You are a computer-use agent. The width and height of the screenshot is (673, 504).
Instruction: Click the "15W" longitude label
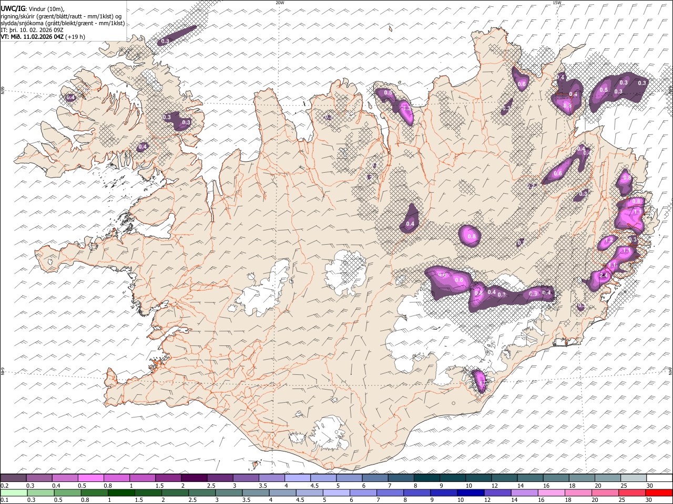(x=557, y=3)
